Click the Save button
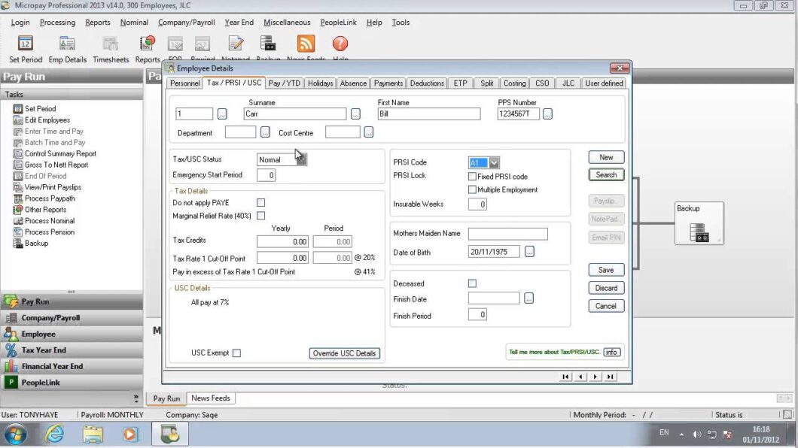Image resolution: width=798 pixels, height=448 pixels. click(x=605, y=270)
